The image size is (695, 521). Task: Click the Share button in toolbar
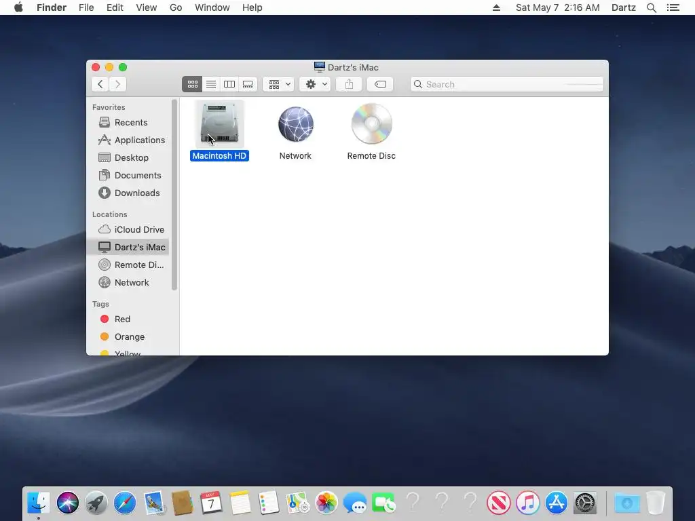[350, 84]
